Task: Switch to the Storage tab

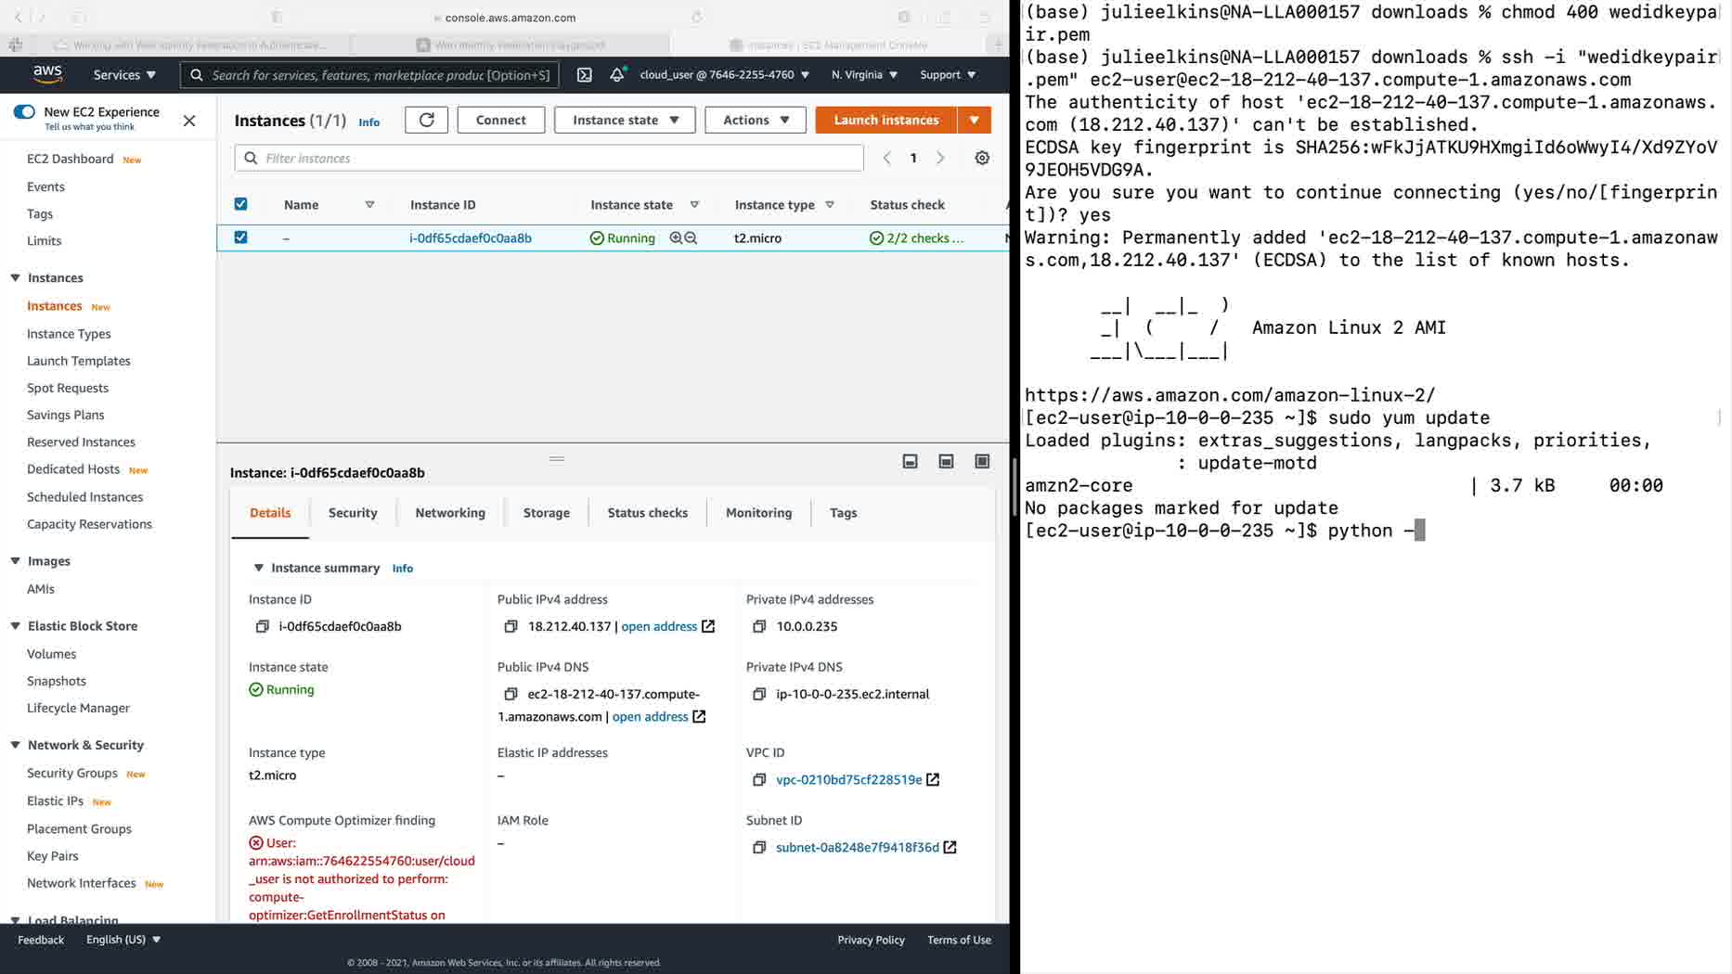Action: point(546,513)
